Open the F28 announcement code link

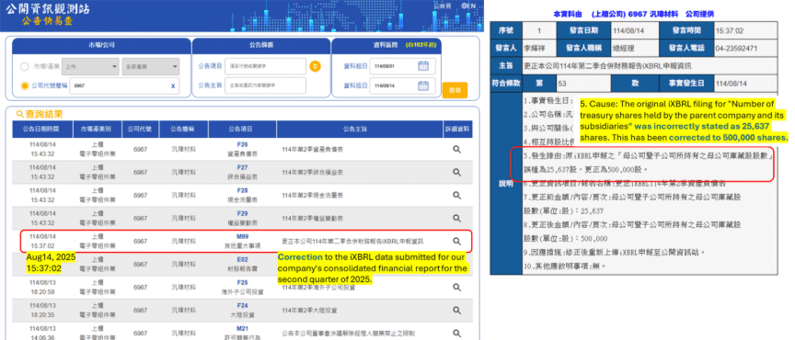pos(242,190)
